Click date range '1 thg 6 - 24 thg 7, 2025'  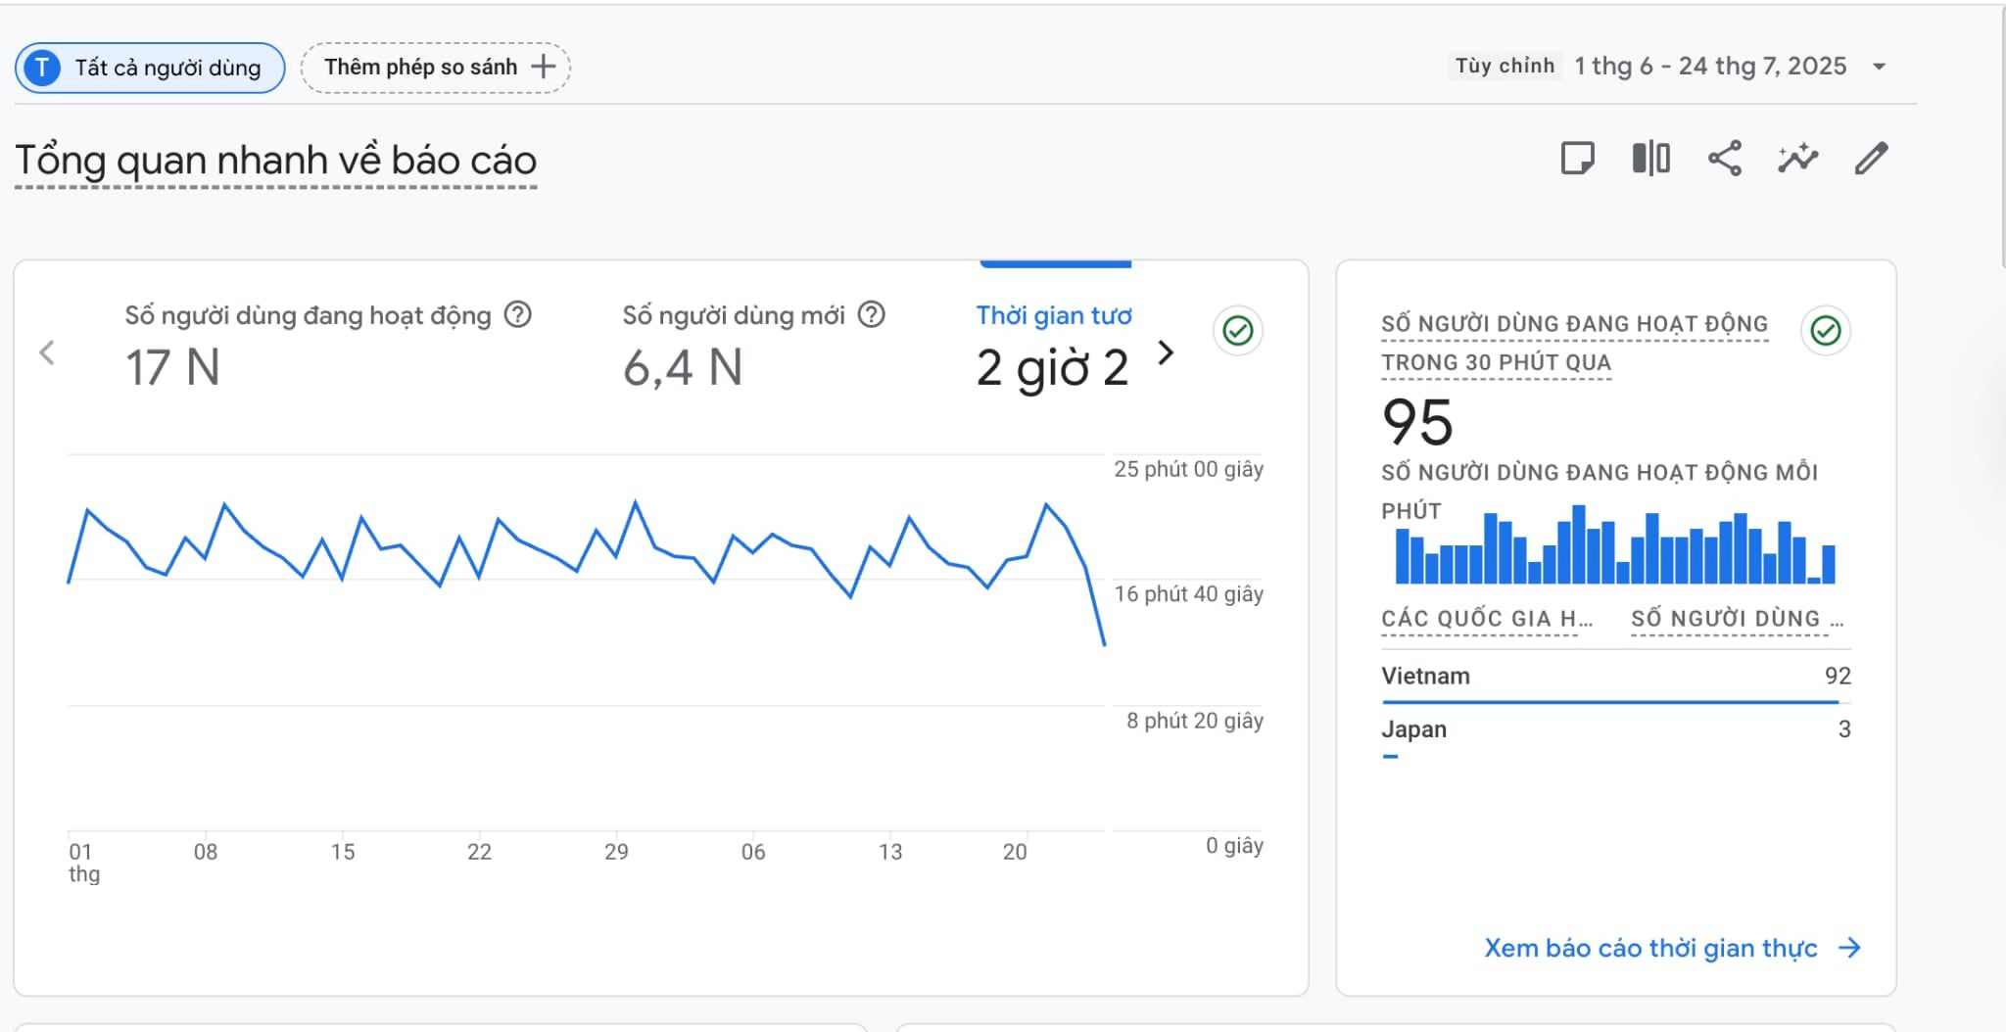1710,67
